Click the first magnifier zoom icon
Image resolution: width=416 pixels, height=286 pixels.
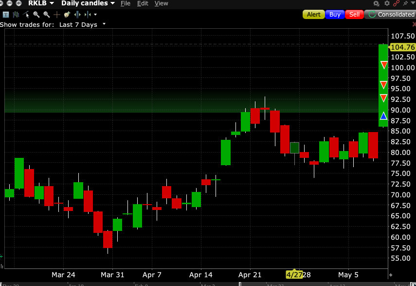pos(36,15)
